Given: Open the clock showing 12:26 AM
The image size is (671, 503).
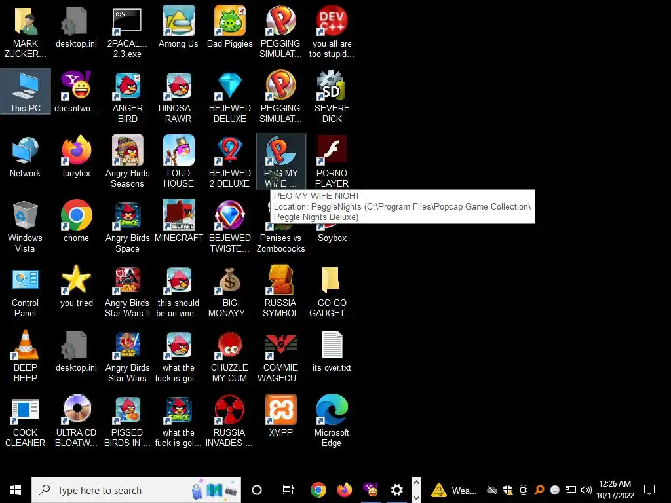Looking at the screenshot, I should tap(615, 490).
